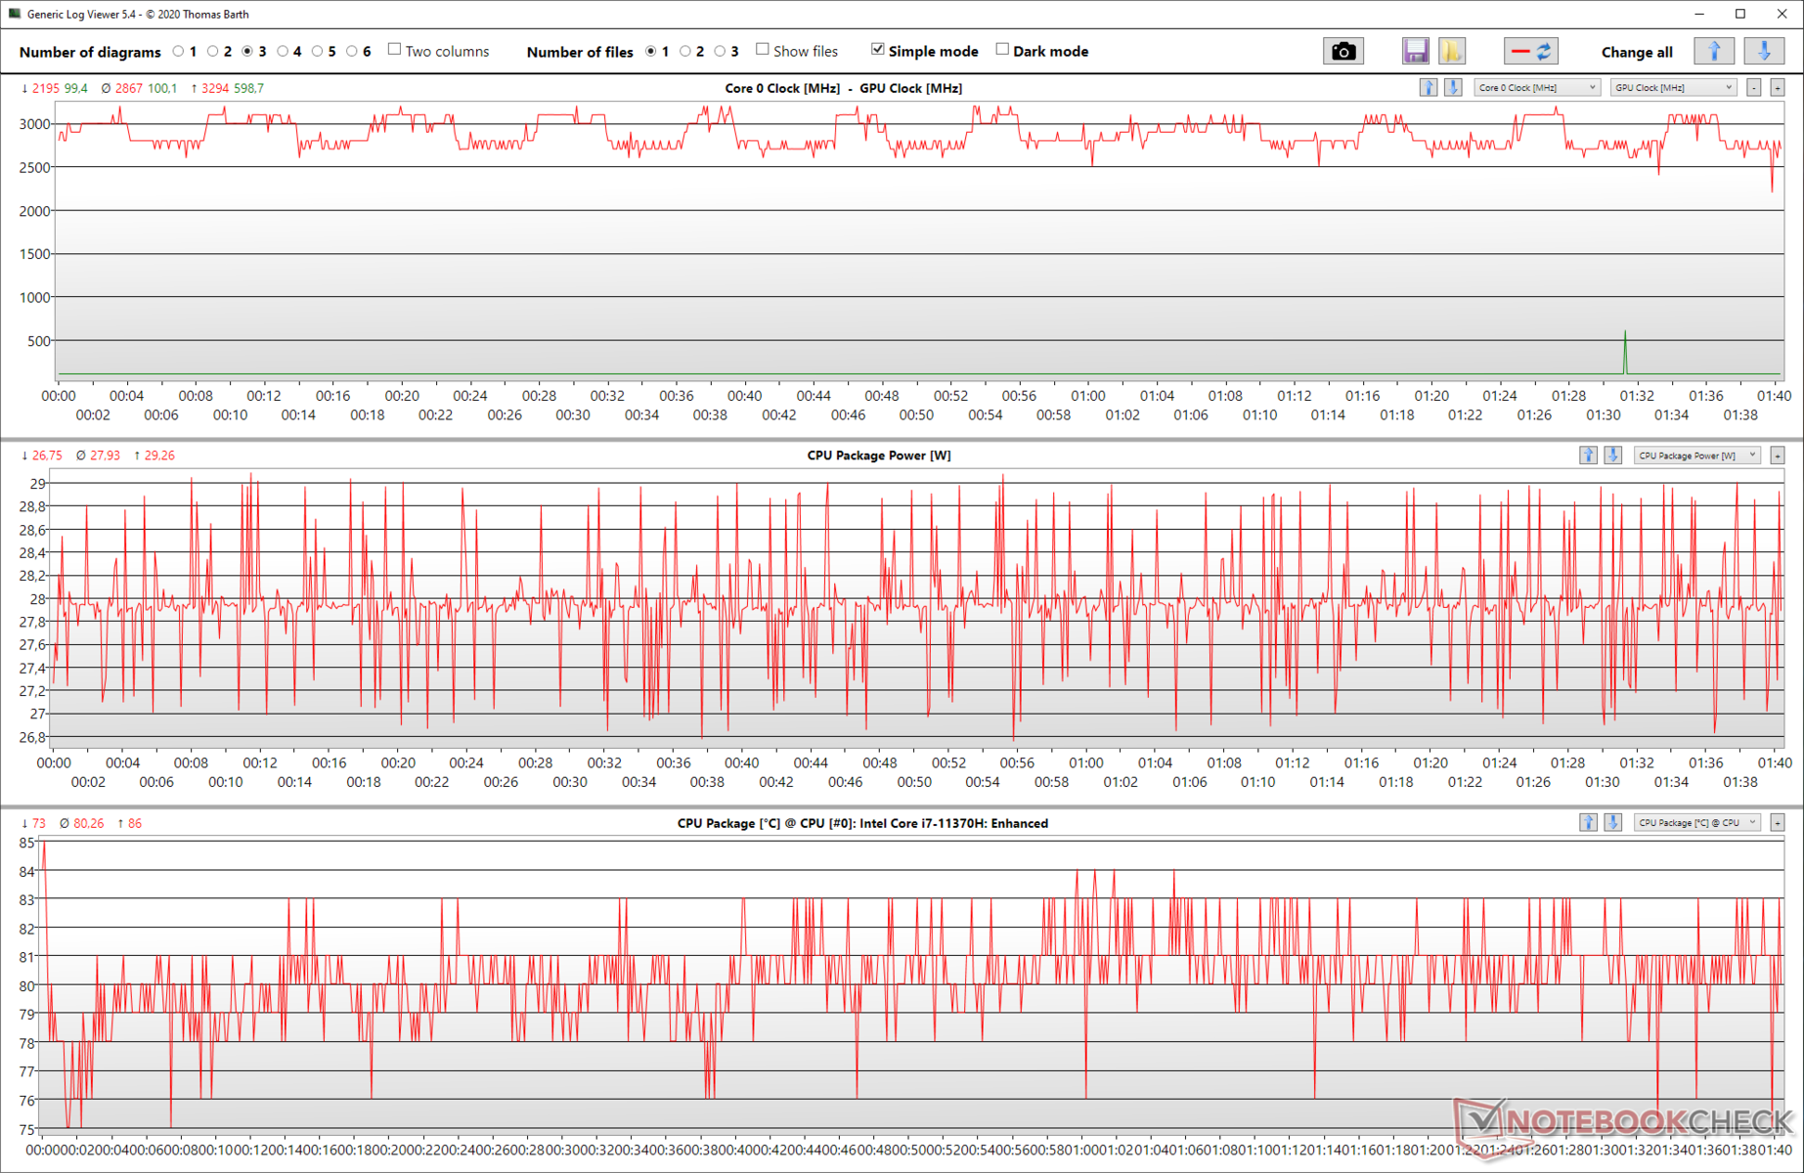The image size is (1804, 1173).
Task: Click the Change all up arrow
Action: 1714,52
